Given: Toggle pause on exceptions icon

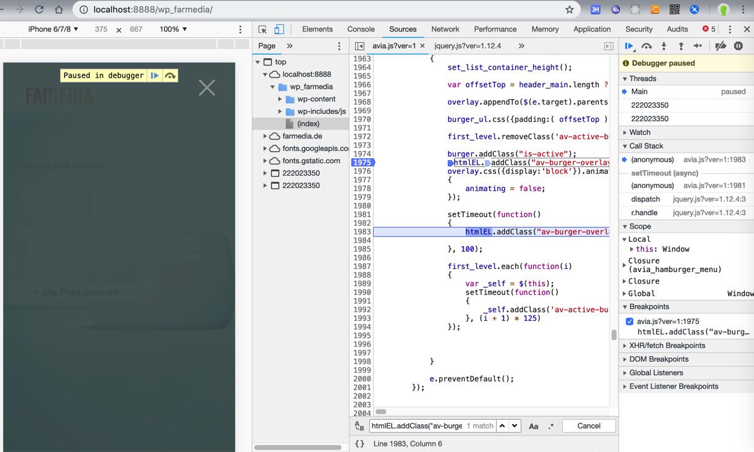Looking at the screenshot, I should pos(739,46).
